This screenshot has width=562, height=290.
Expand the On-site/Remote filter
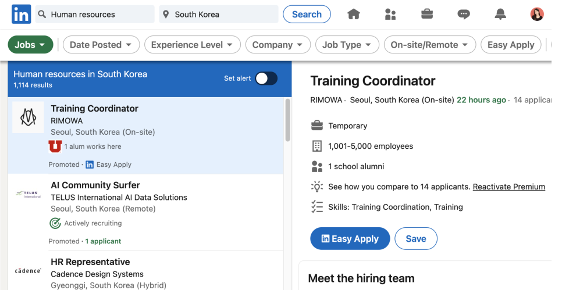[430, 45]
